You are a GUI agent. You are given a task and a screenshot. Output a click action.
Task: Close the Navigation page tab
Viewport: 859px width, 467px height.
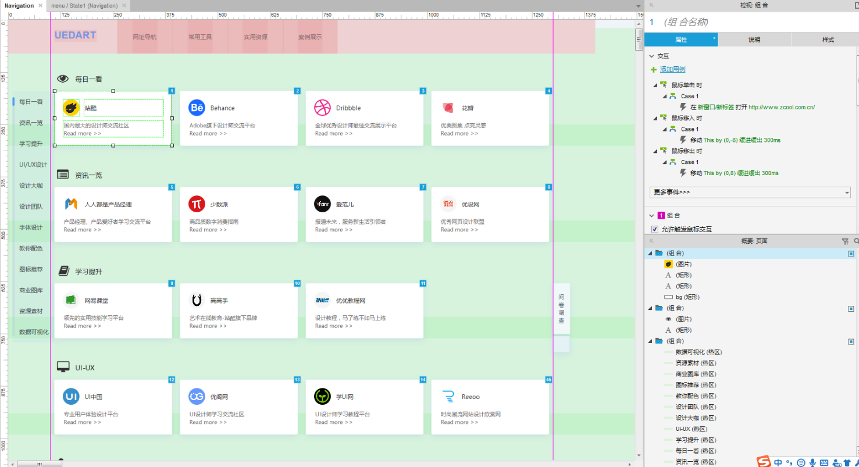coord(40,5)
